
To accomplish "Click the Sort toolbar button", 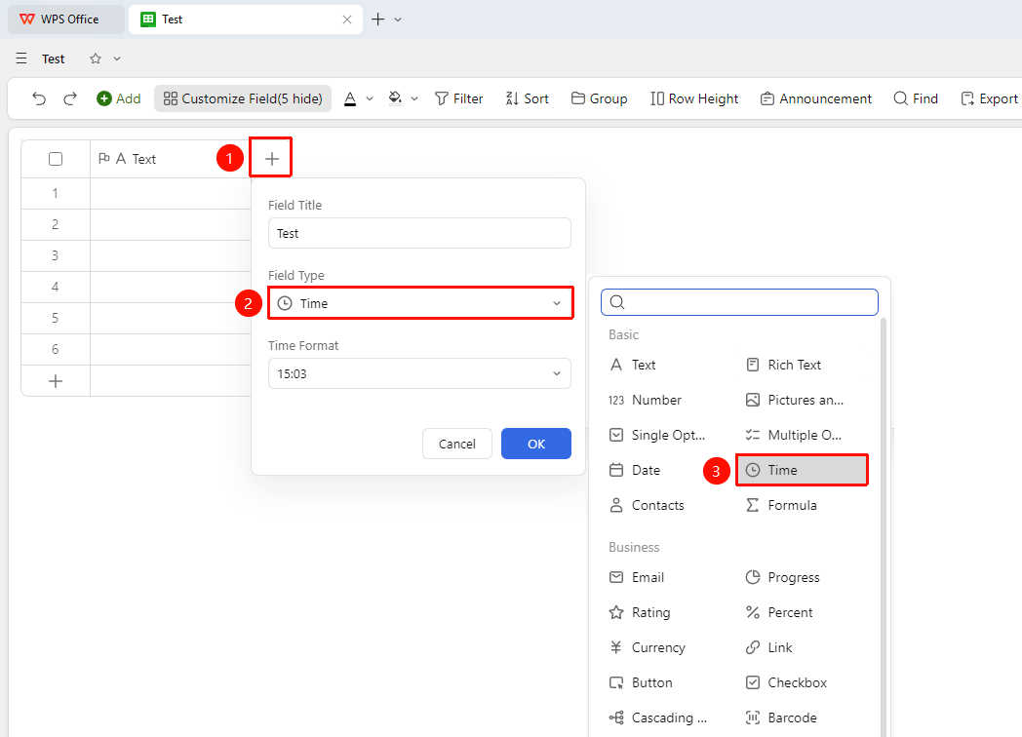I will [x=527, y=98].
